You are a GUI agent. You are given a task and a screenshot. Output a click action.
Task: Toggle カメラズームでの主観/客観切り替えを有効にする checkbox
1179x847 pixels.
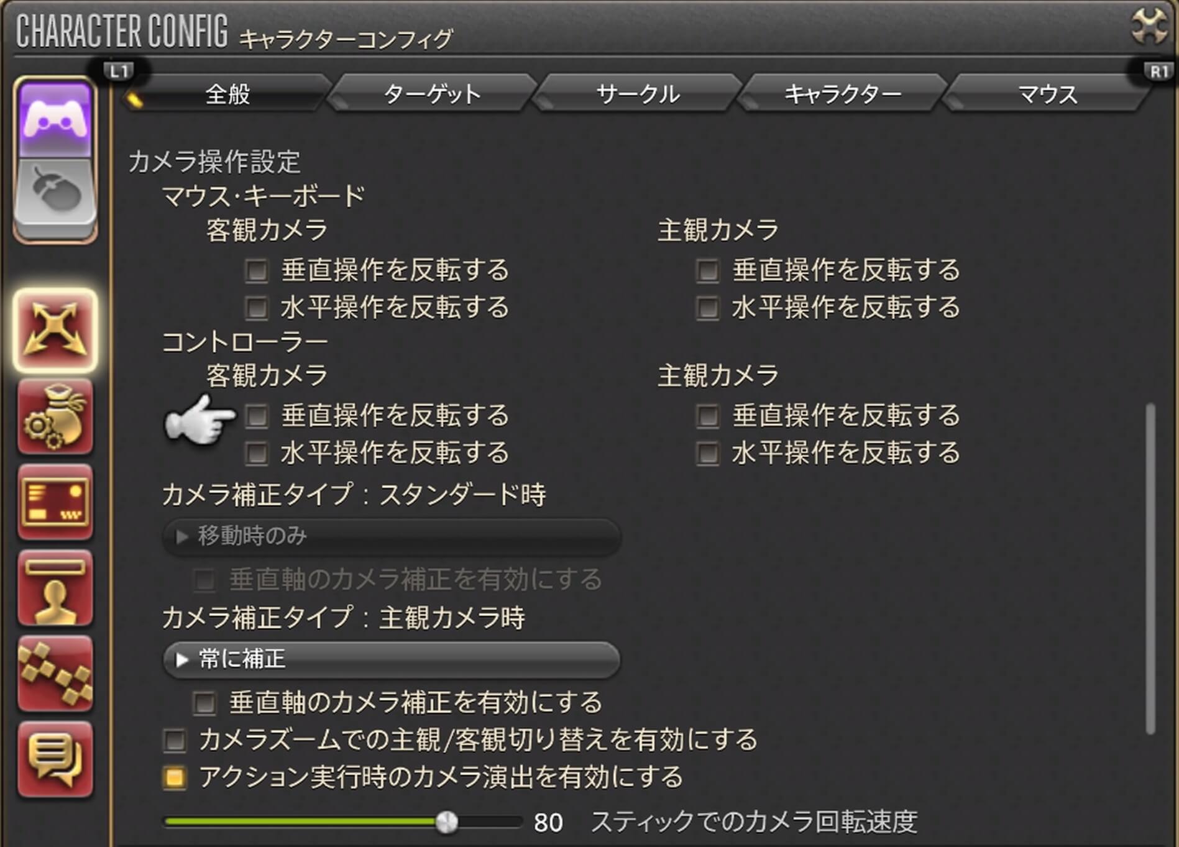(175, 740)
